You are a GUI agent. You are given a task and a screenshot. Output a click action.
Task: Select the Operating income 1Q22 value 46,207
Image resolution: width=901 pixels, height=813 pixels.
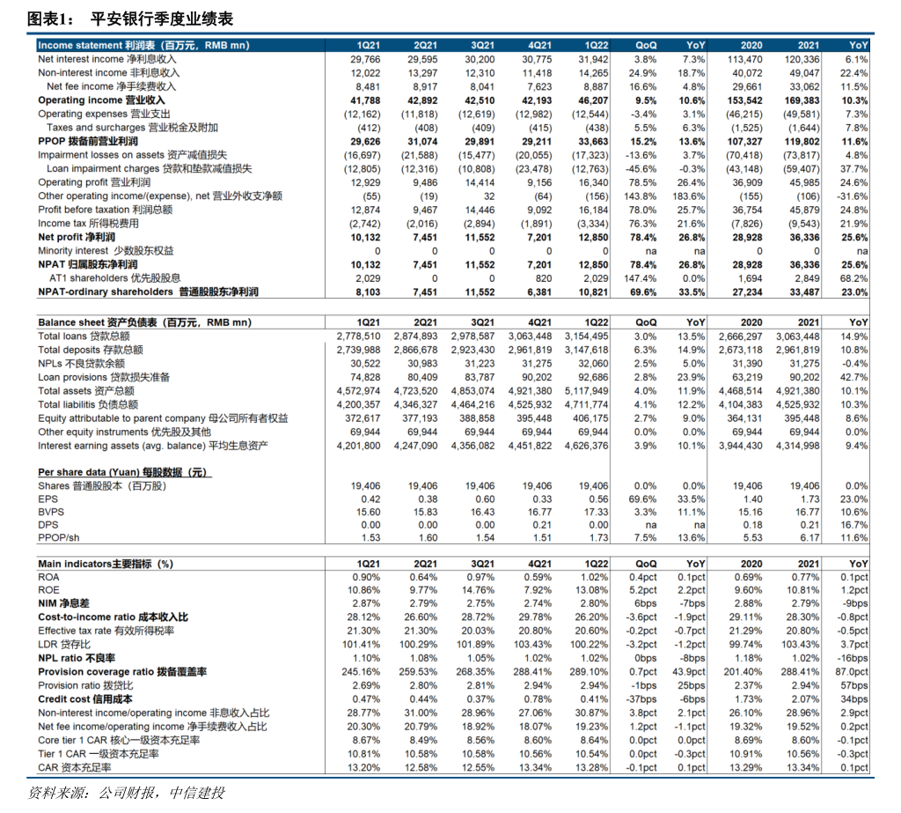click(592, 100)
